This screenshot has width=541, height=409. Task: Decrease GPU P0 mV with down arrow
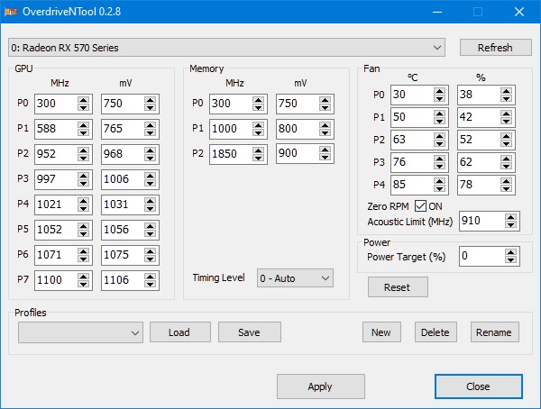click(150, 107)
